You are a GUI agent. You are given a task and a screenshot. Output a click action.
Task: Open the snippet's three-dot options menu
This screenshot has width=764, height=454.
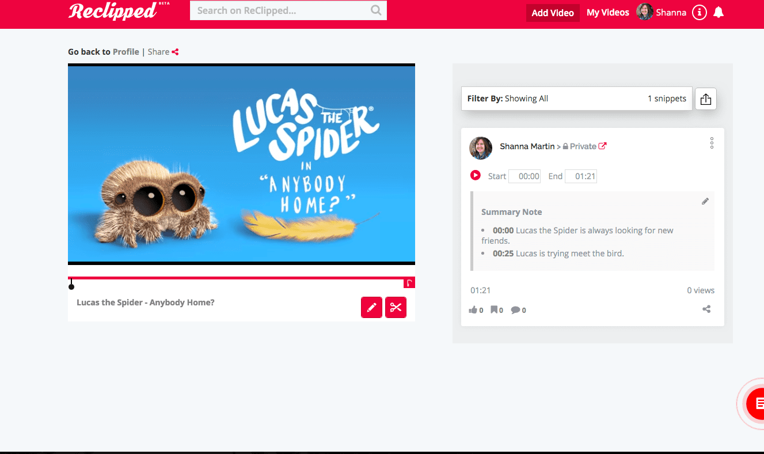point(712,143)
